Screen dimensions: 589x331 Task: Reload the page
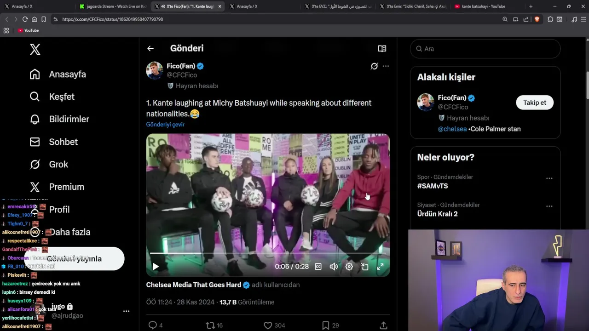25,19
